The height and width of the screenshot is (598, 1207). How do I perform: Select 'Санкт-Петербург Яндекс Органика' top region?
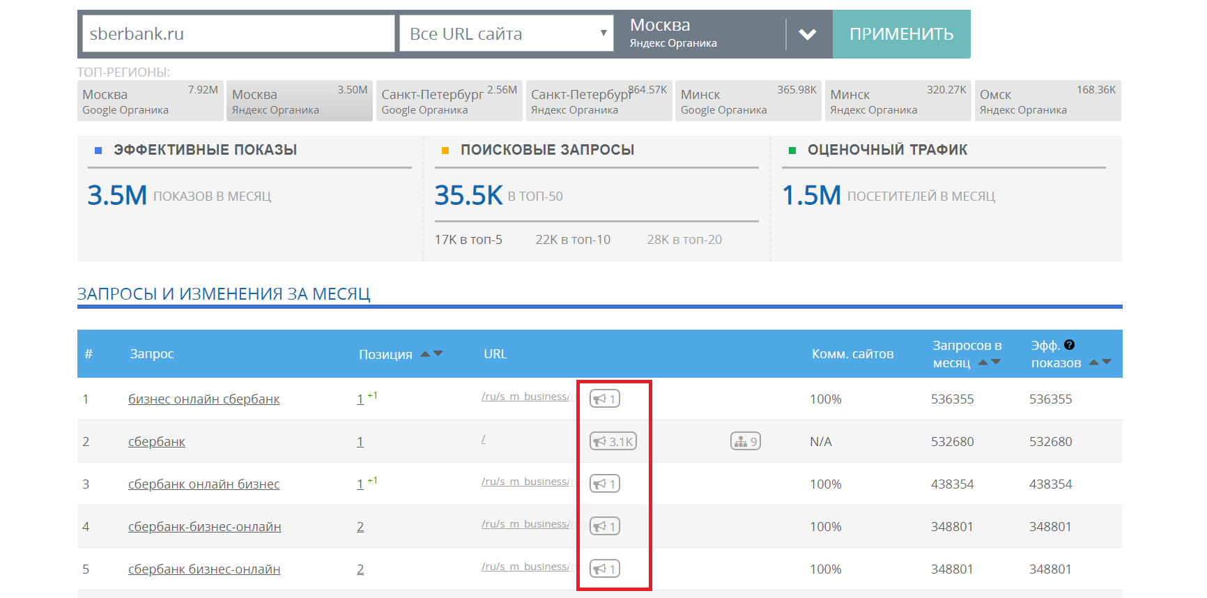599,101
